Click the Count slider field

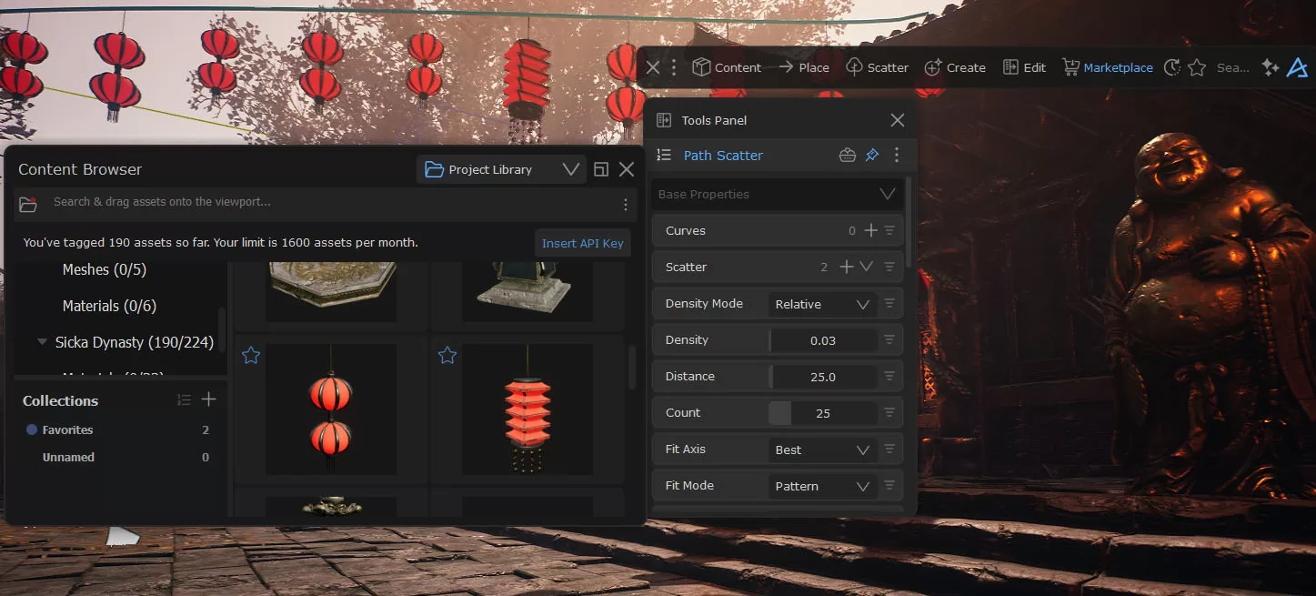[822, 413]
